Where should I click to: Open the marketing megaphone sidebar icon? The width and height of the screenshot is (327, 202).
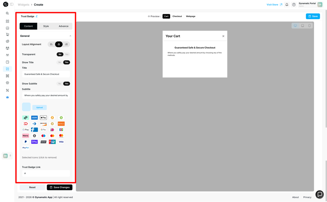coord(7,41)
